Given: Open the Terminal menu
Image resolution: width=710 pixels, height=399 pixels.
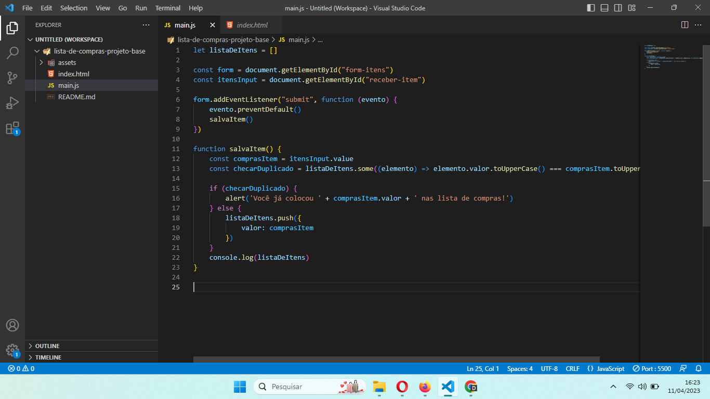Looking at the screenshot, I should [x=168, y=8].
